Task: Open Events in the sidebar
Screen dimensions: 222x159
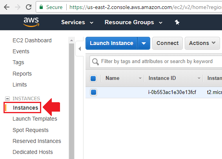Action: [21, 51]
